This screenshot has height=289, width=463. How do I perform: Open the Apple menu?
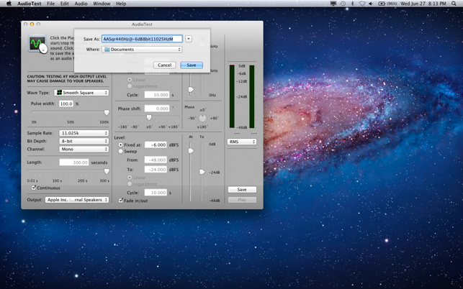(x=9, y=4)
